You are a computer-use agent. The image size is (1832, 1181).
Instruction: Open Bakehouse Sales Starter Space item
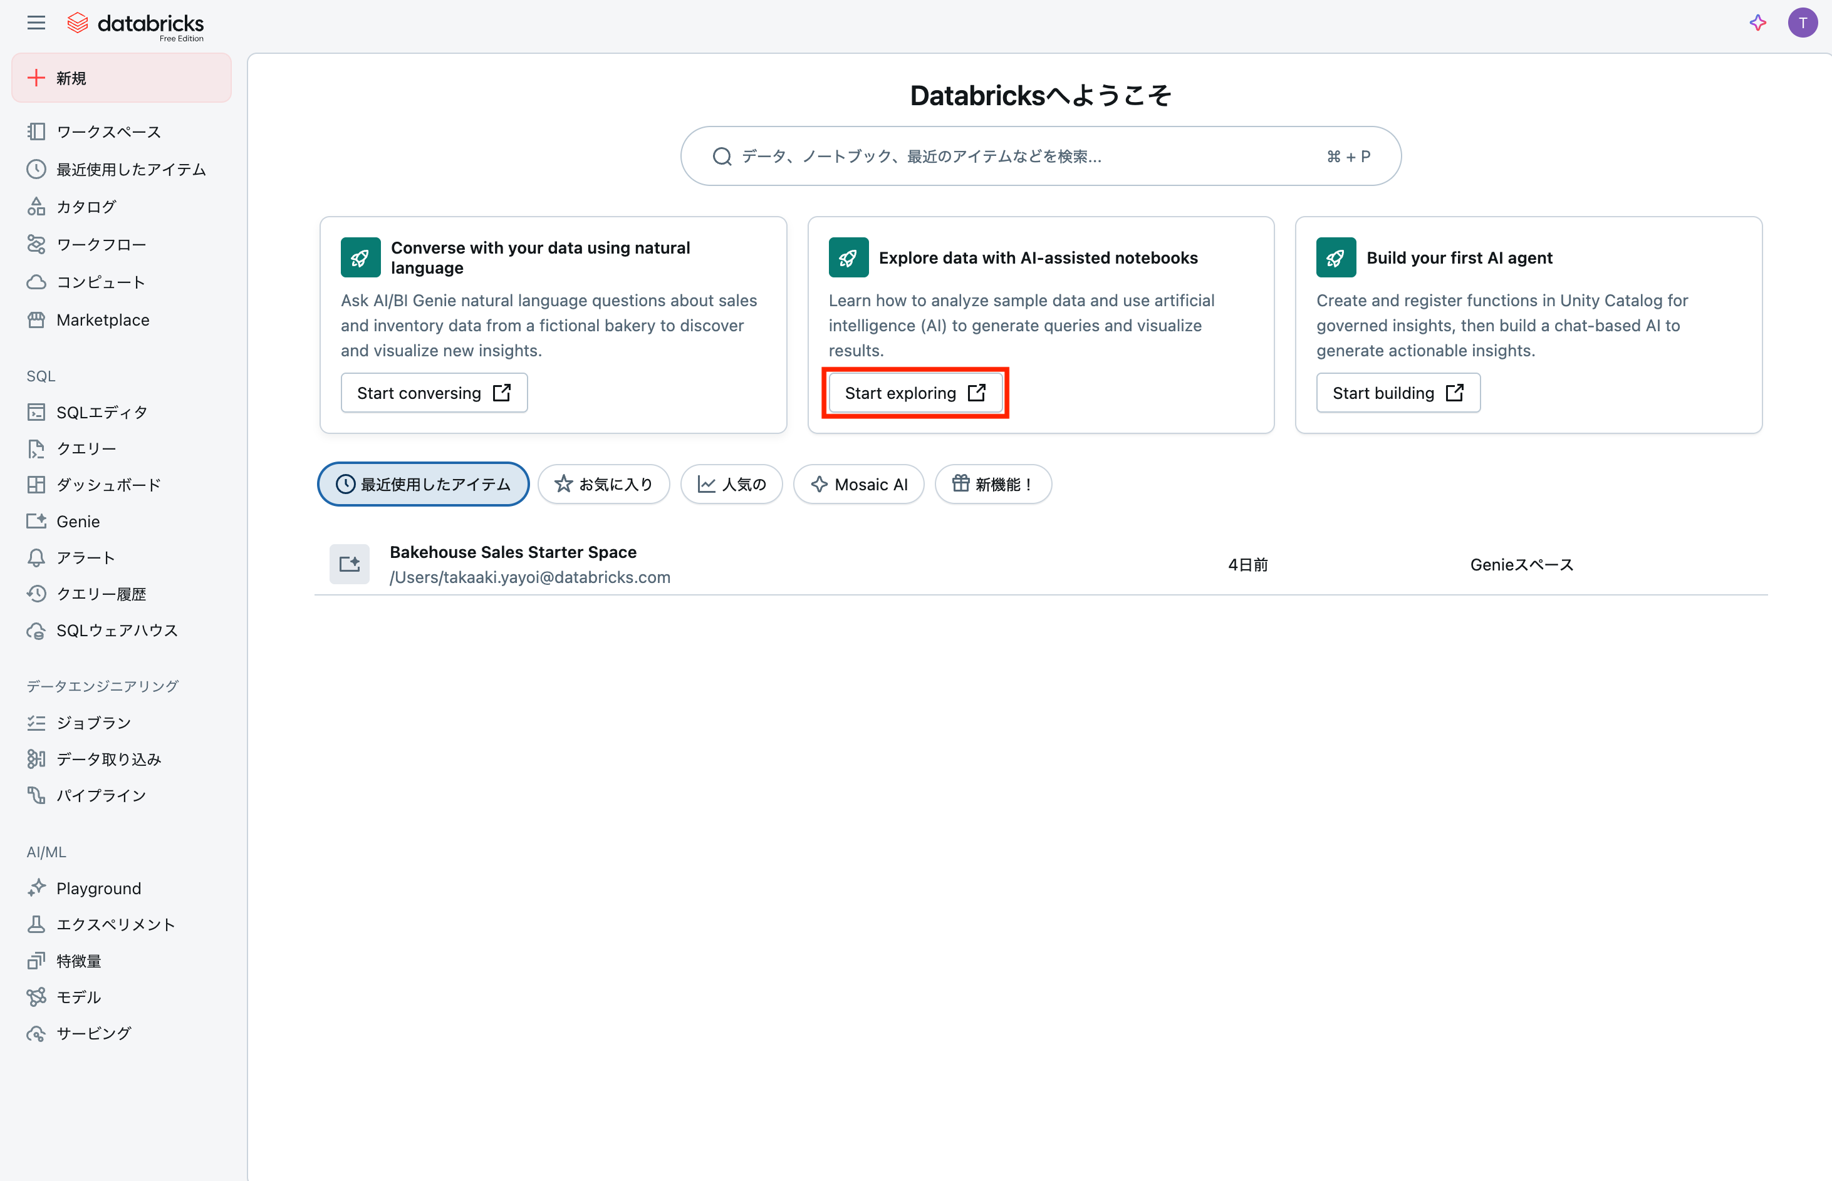pyautogui.click(x=513, y=552)
